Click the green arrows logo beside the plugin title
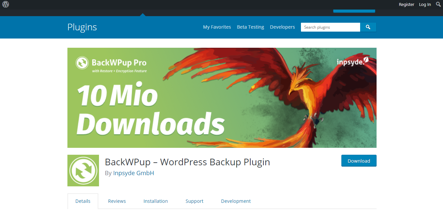 (83, 170)
